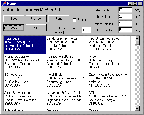The width and height of the screenshot is (144, 115).
Task: Select the SandStone Technology address cell
Action: [x=67, y=45]
